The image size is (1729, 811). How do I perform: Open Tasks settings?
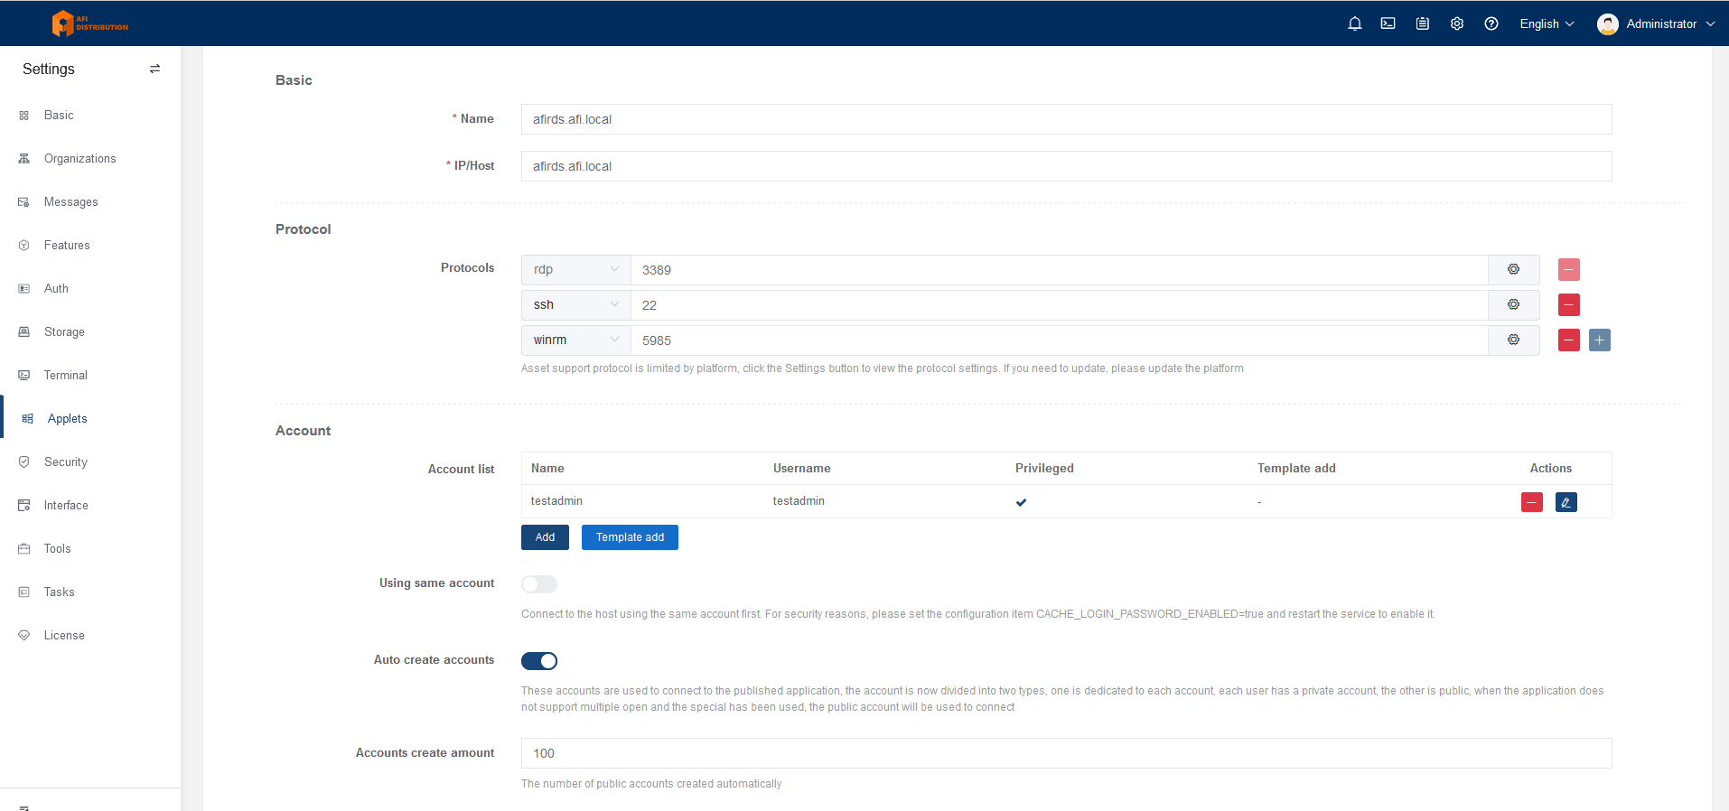tap(90, 592)
